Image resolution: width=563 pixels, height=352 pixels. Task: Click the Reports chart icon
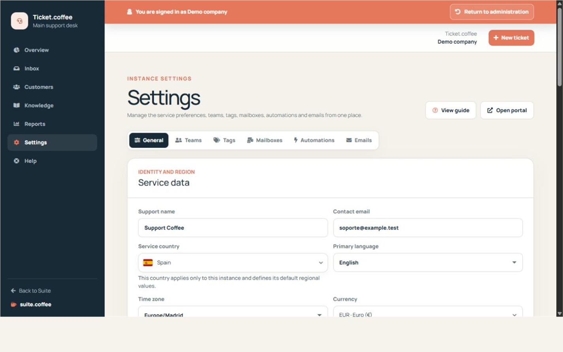[17, 124]
